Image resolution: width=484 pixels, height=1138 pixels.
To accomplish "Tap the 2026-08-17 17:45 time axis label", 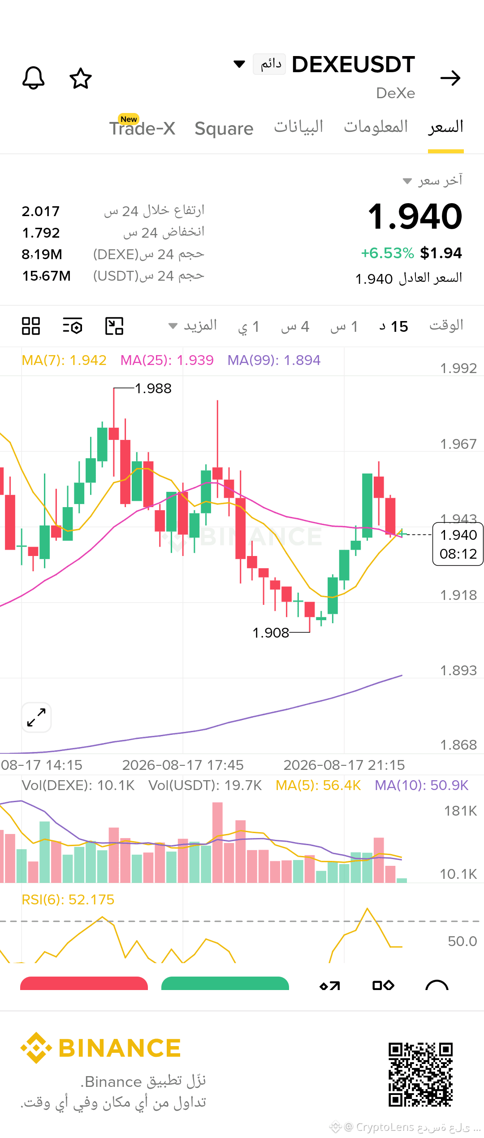I will [183, 765].
